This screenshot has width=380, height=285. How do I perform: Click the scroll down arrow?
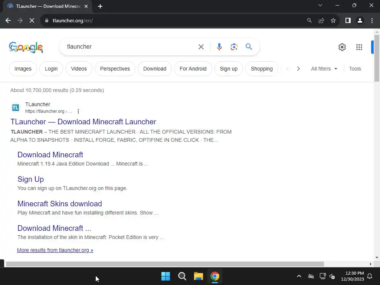click(377, 258)
